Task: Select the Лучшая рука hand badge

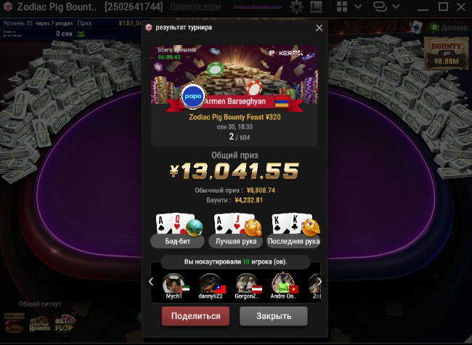Action: (236, 241)
